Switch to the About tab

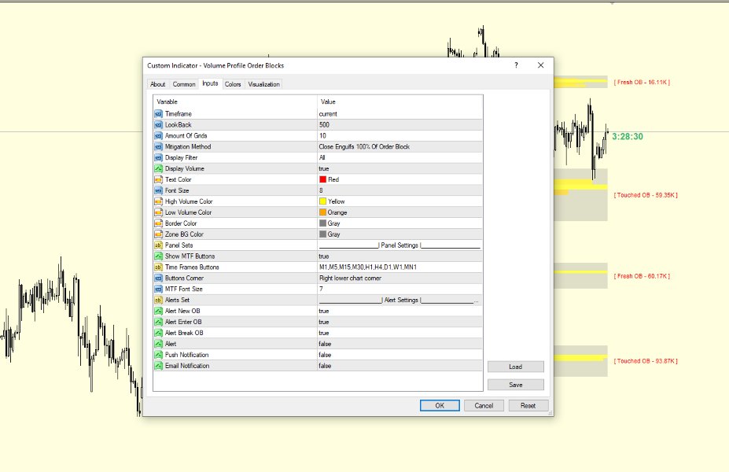click(x=157, y=84)
